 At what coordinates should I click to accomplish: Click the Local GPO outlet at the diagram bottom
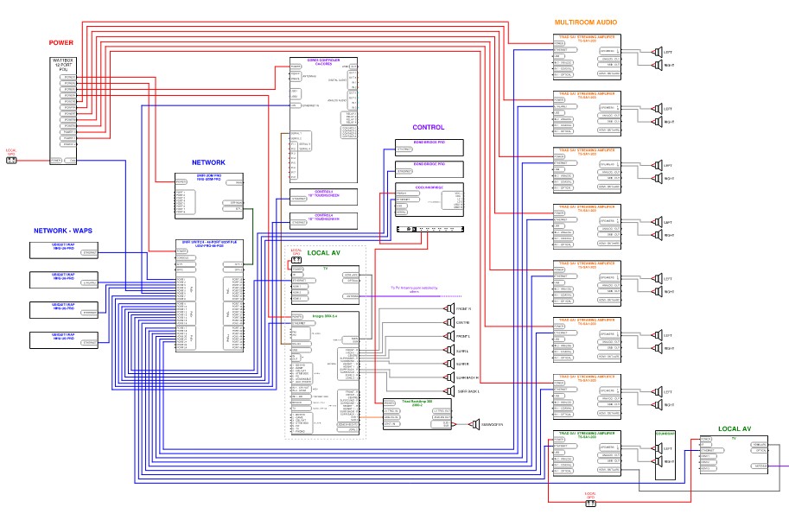pos(590,502)
